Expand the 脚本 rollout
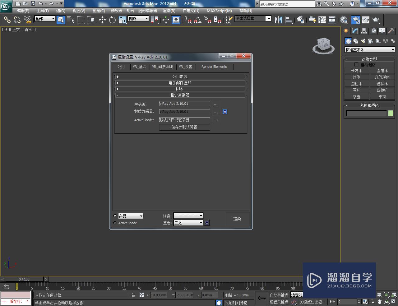The image size is (398, 306). pos(180,89)
